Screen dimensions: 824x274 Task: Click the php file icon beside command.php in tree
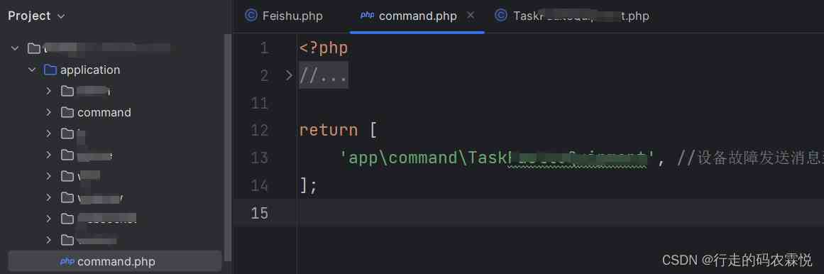67,261
